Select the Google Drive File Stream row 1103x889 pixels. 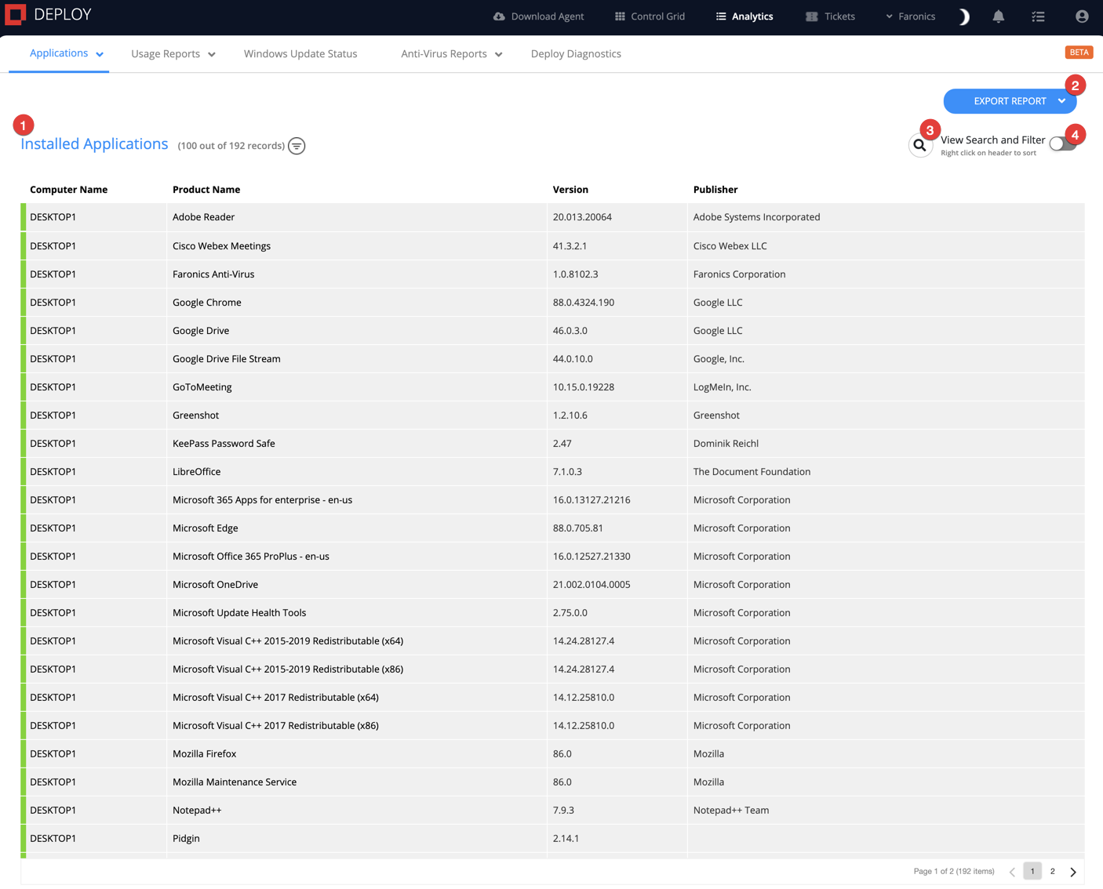click(x=552, y=358)
